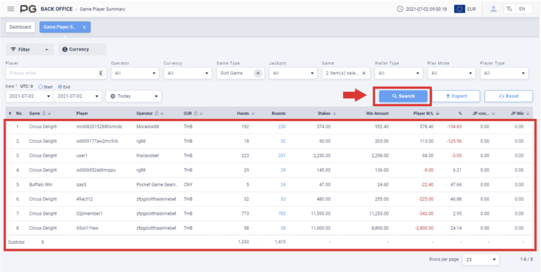This screenshot has height=272, width=541.
Task: Open the Currency tab
Action: tap(82, 49)
